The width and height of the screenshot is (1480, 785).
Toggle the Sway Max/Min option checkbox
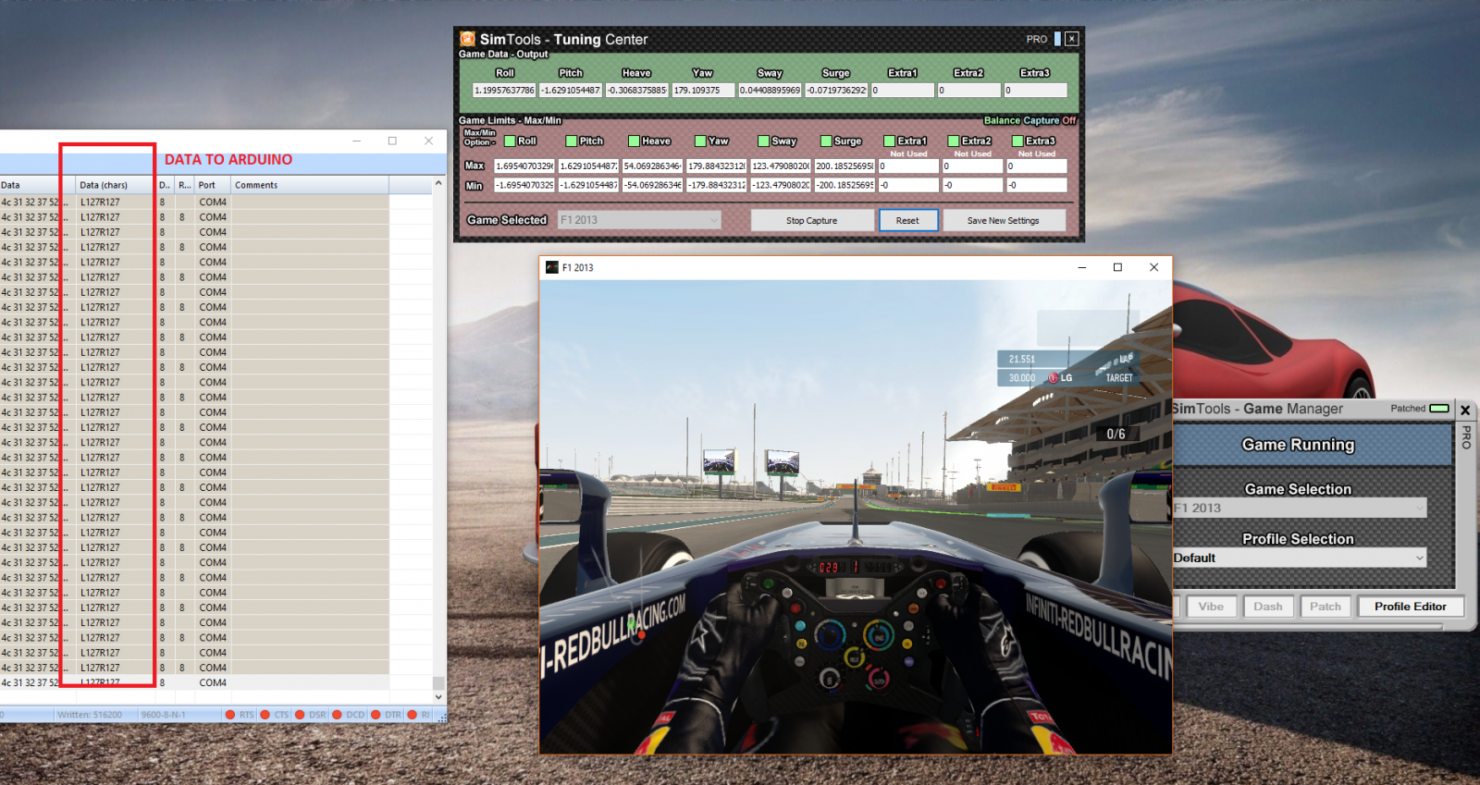point(763,141)
